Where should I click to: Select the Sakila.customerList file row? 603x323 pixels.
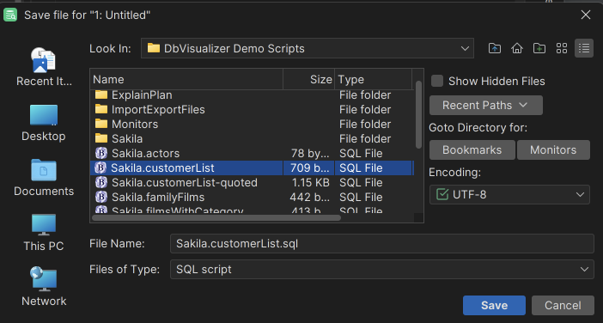click(x=252, y=168)
